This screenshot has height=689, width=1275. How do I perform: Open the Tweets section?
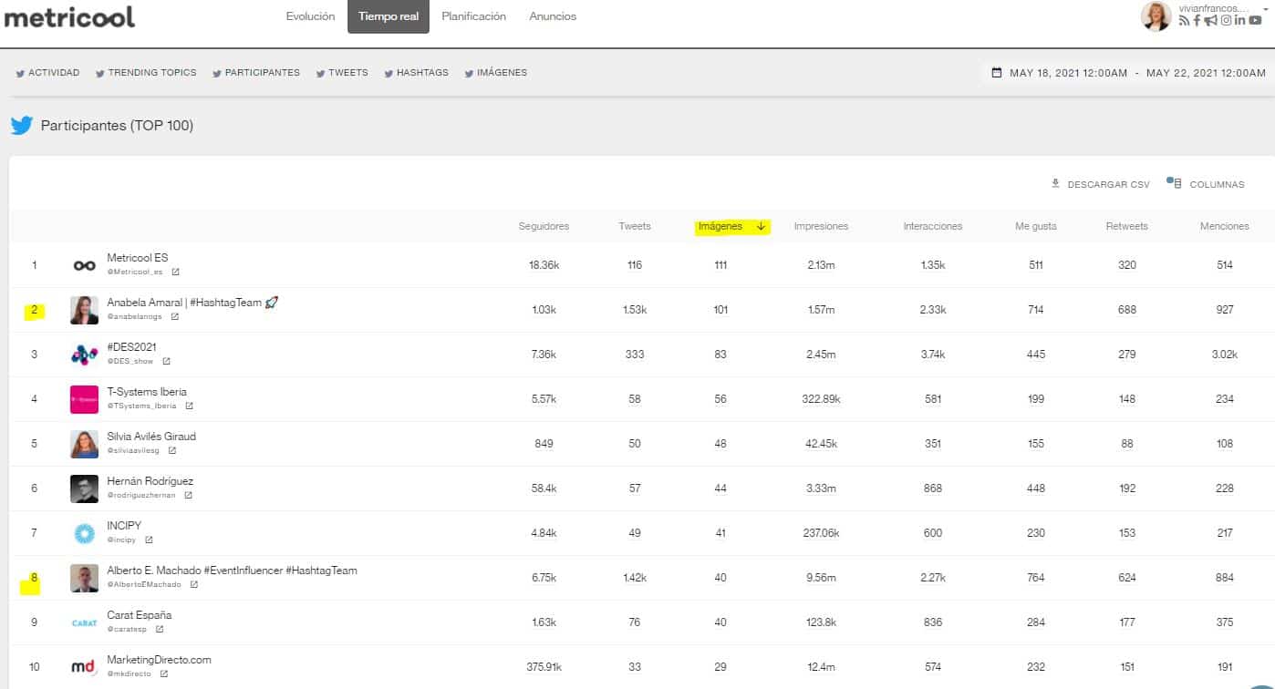coord(342,73)
